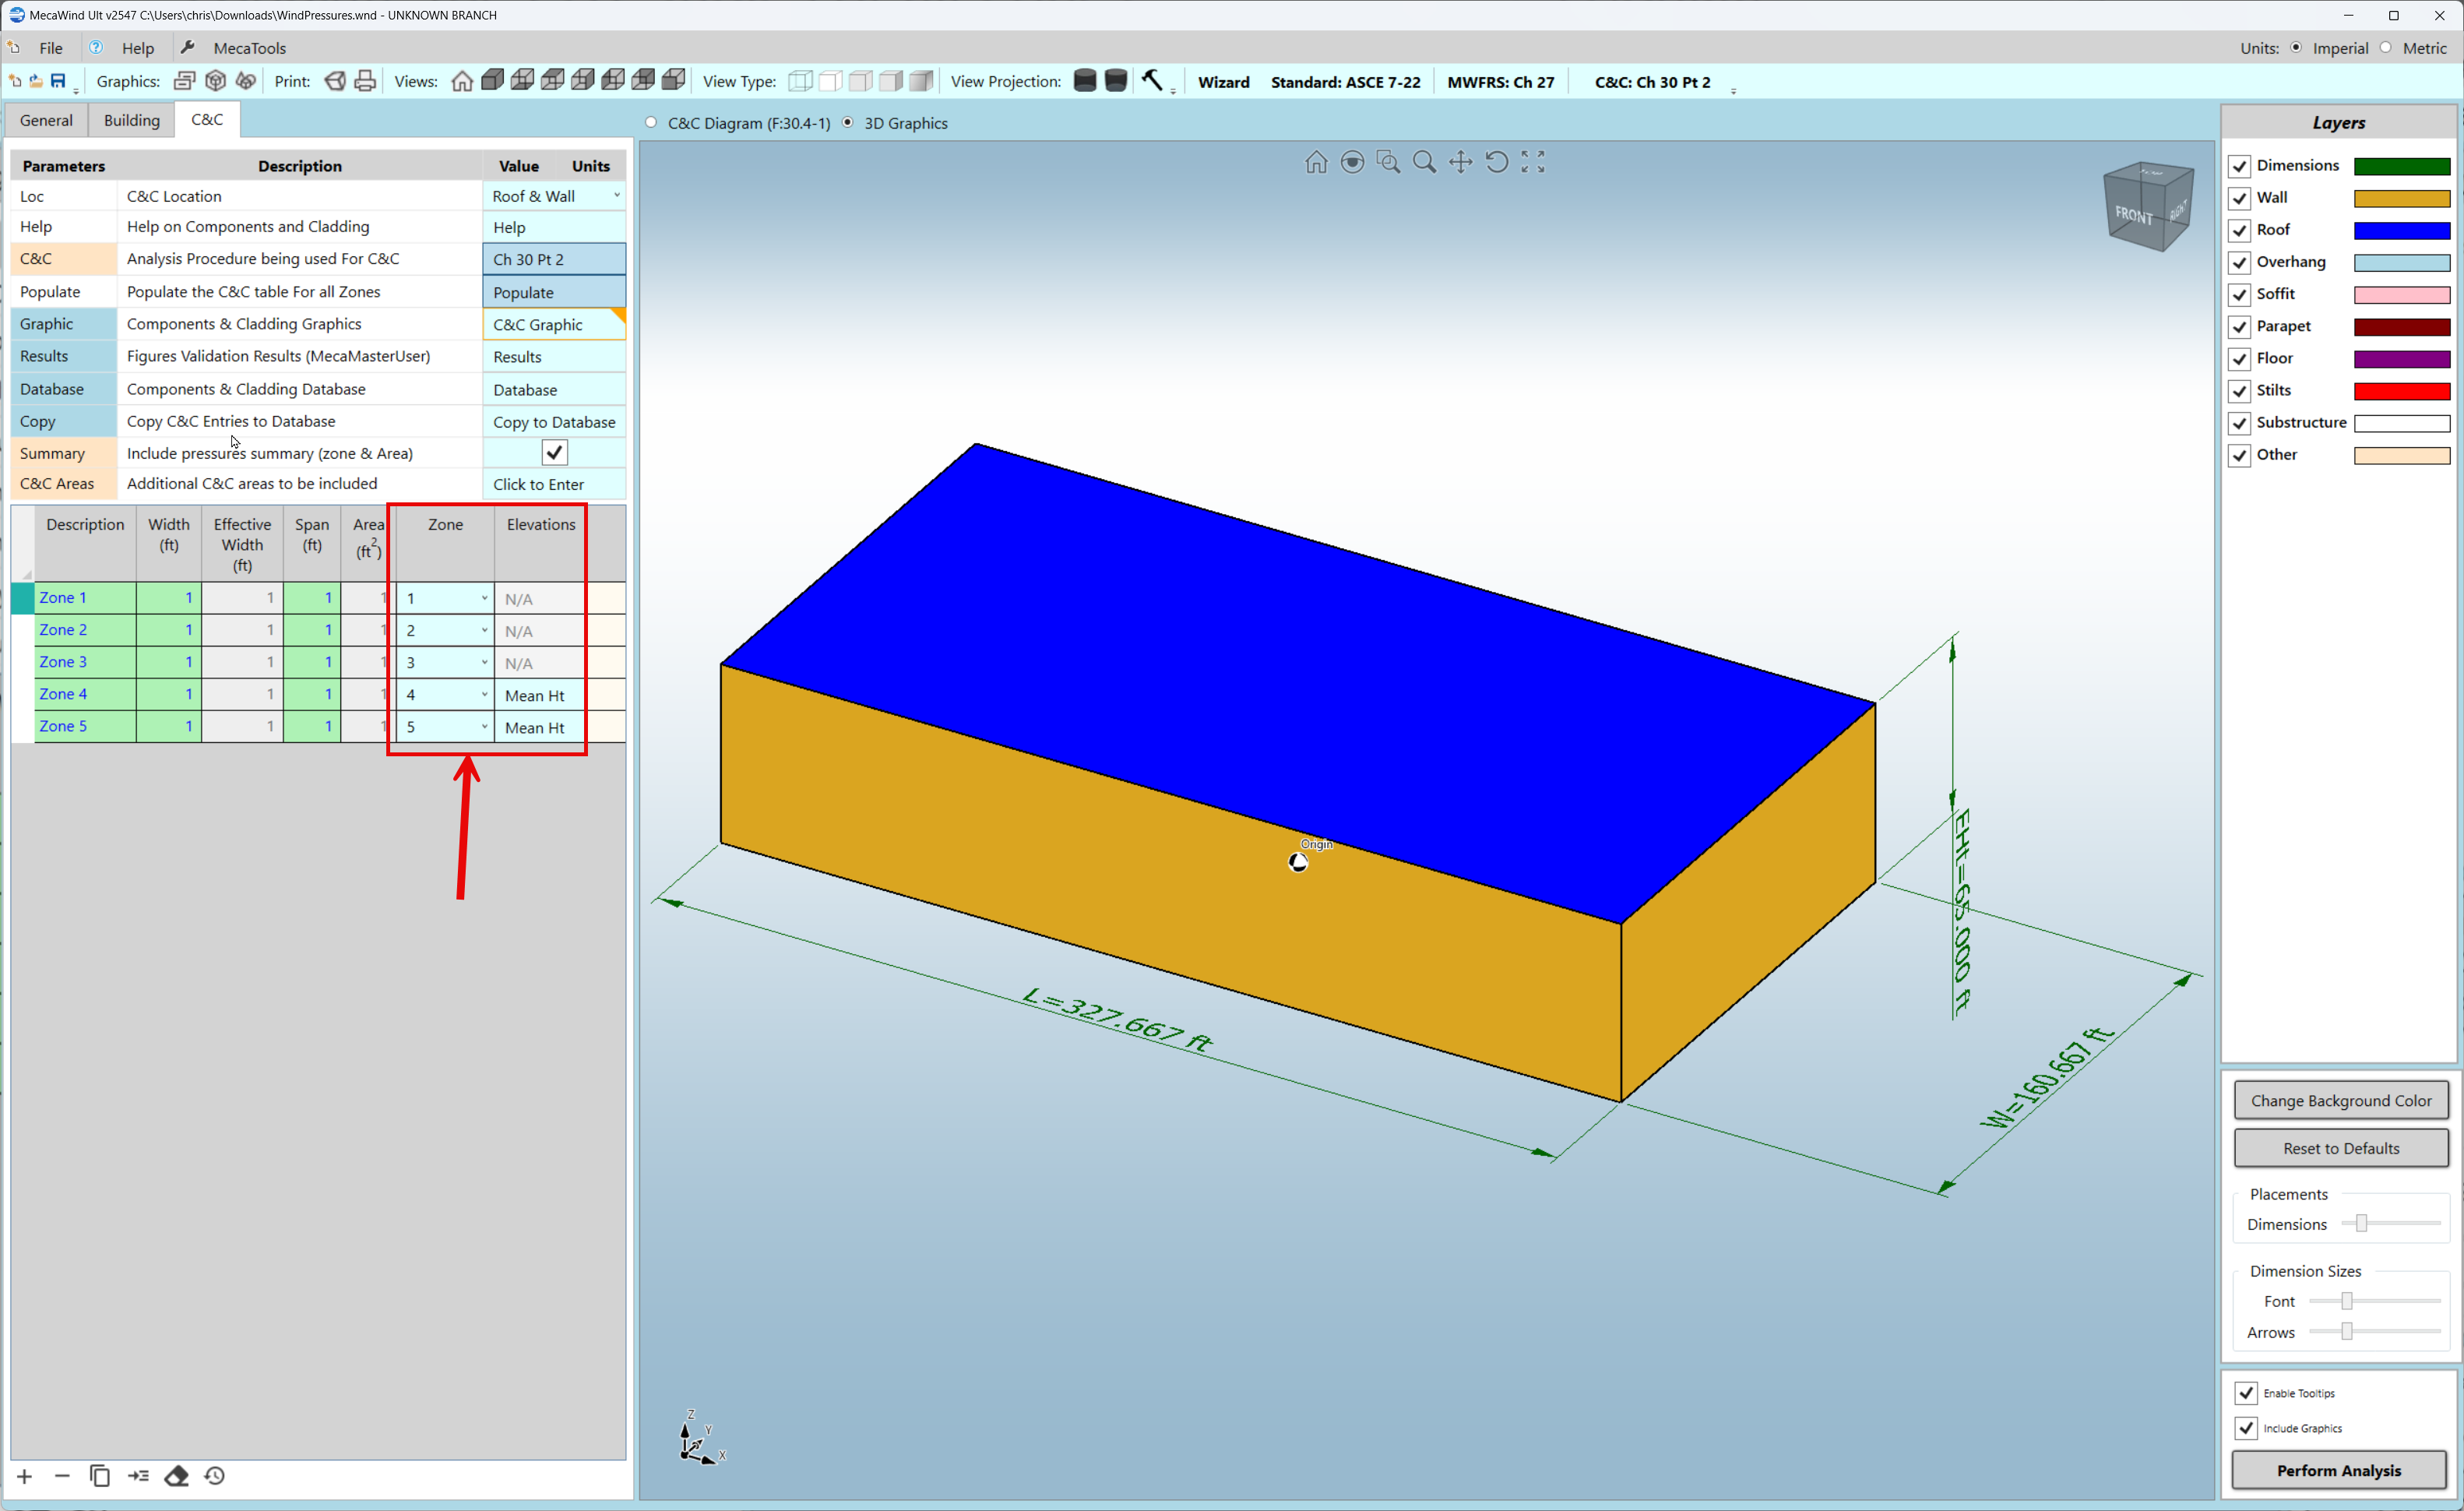2464x1511 pixels.
Task: Click the eraser icon below the zone table
Action: pos(177,1475)
